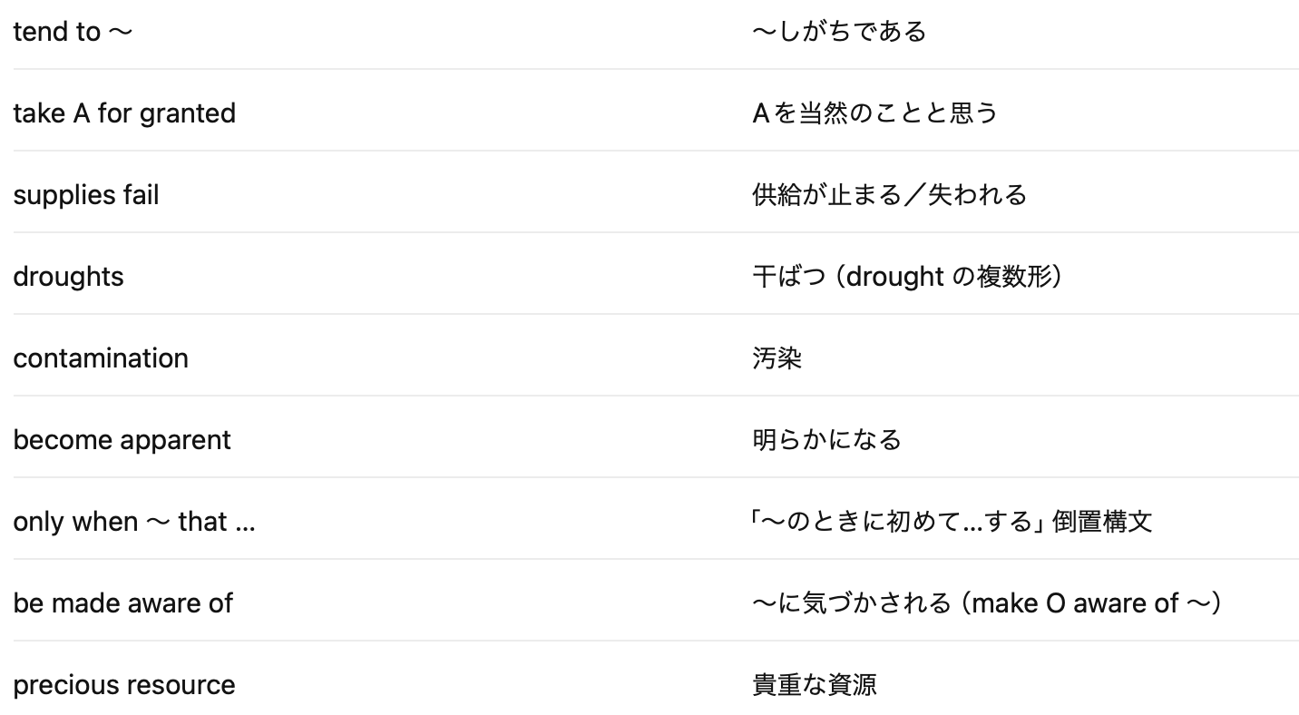Select the '倒置構文' explanation text
1299x715 pixels.
[x=1102, y=522]
